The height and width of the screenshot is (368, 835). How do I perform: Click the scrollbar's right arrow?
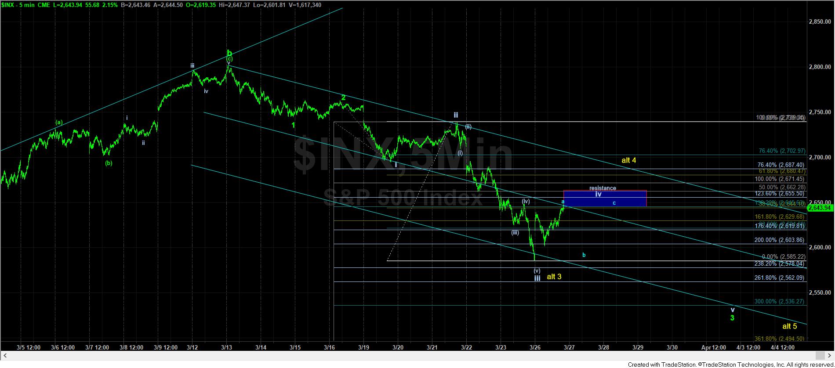[x=830, y=355]
